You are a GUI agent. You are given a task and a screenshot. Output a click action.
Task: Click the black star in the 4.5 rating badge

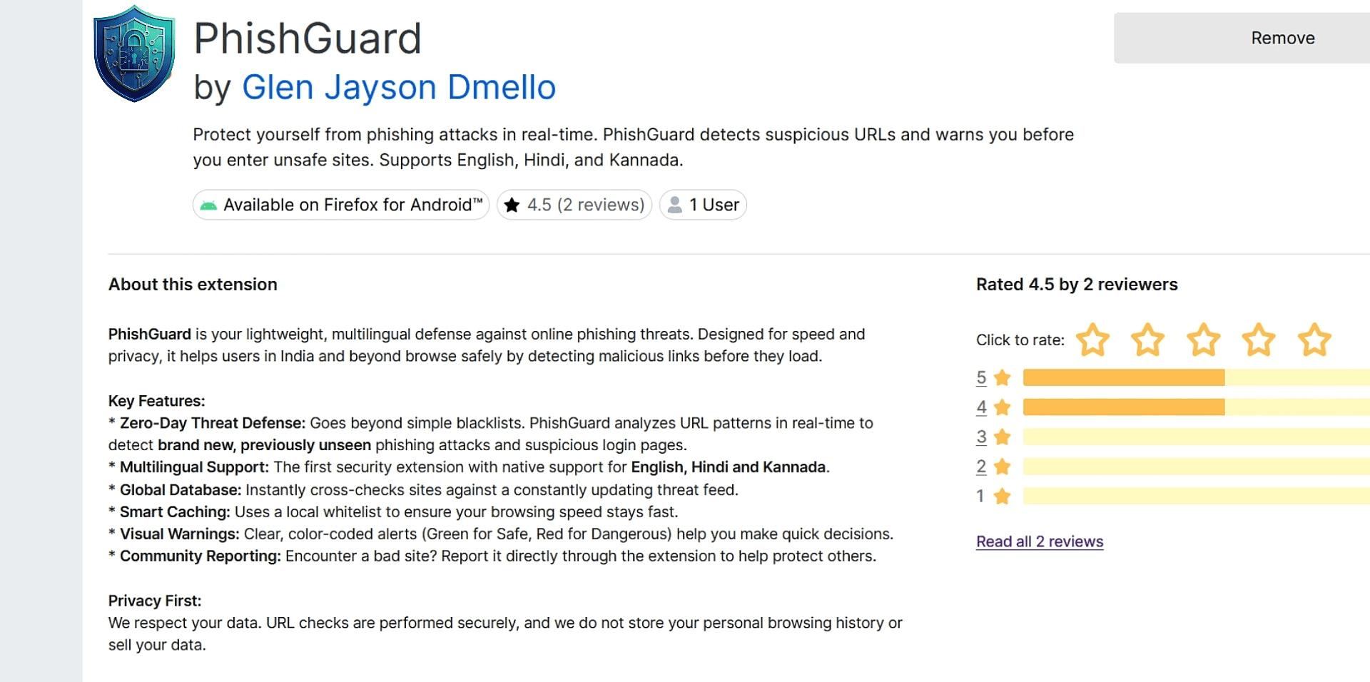coord(511,205)
